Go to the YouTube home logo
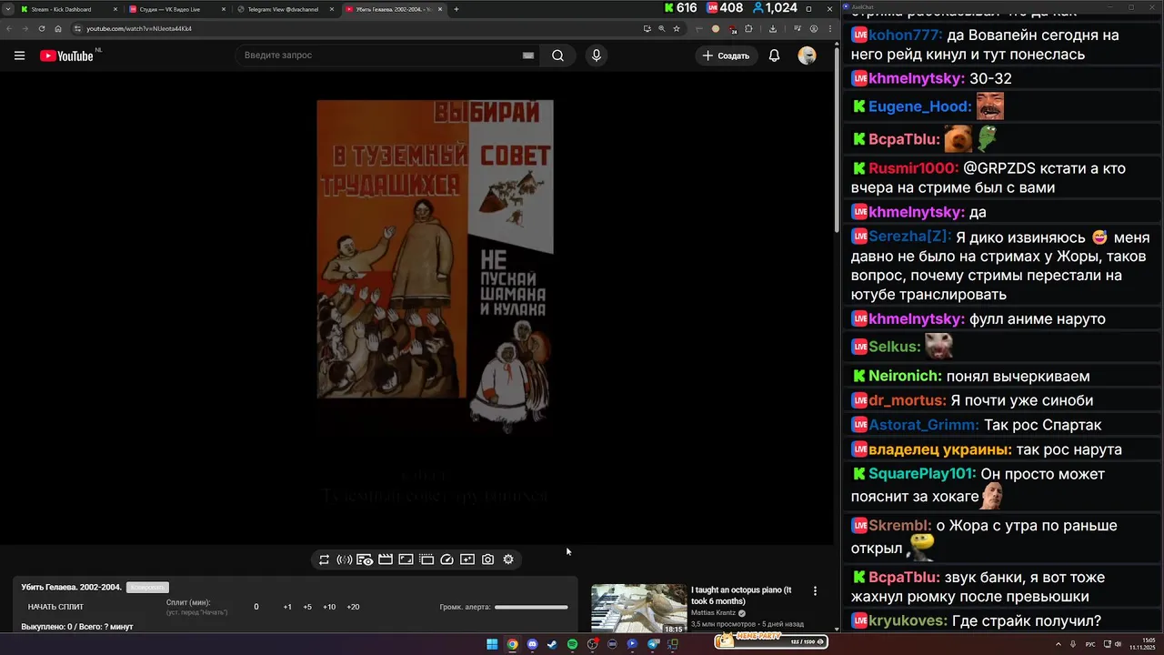1164x655 pixels. click(x=66, y=55)
